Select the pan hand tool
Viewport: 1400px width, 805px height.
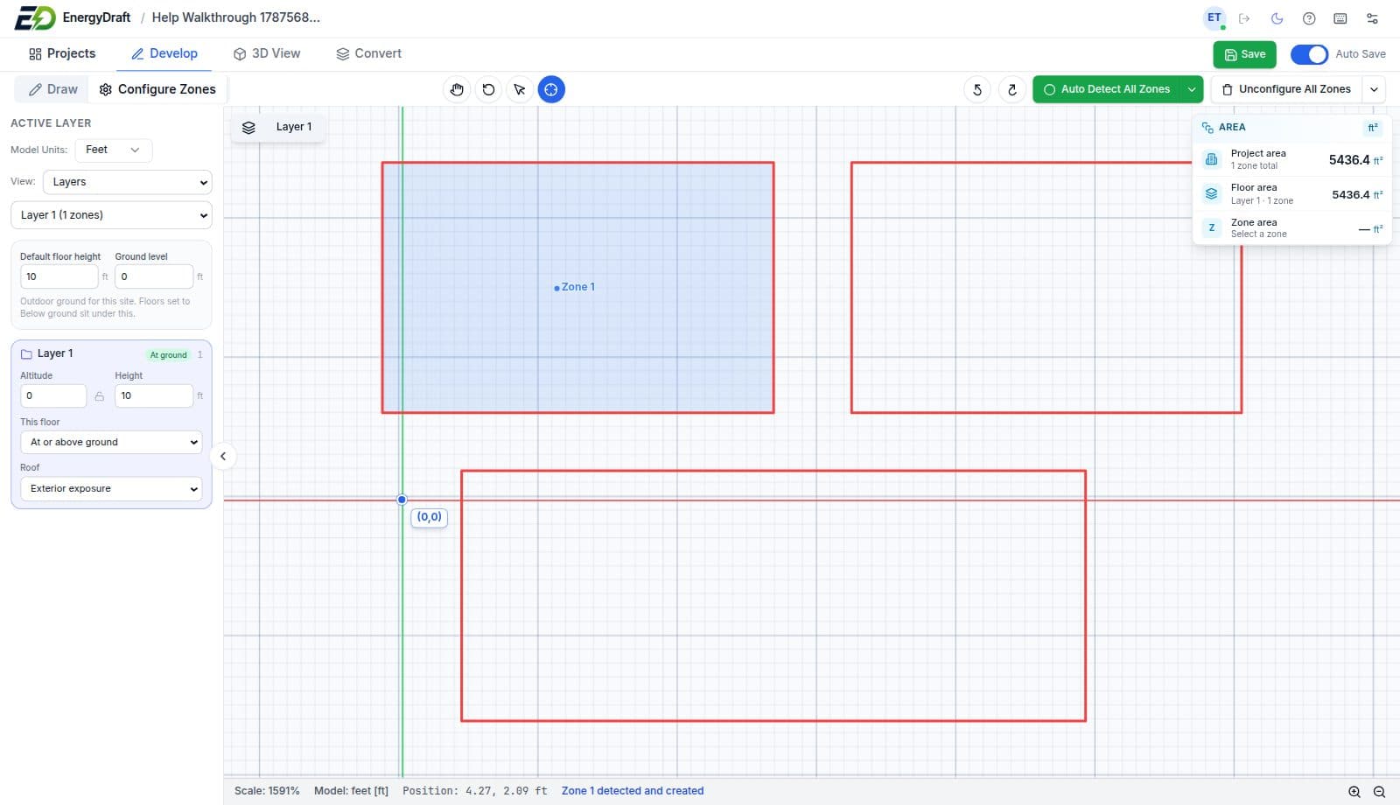tap(457, 89)
